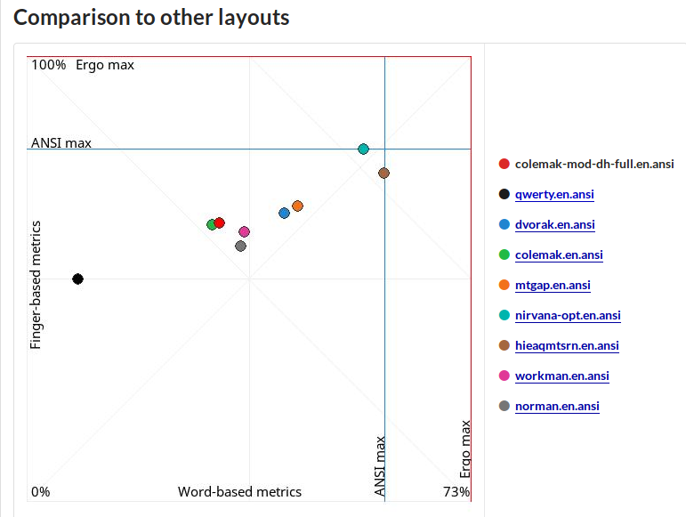Open the dvorak.en.ansi layout link
The image size is (686, 517).
(555, 224)
